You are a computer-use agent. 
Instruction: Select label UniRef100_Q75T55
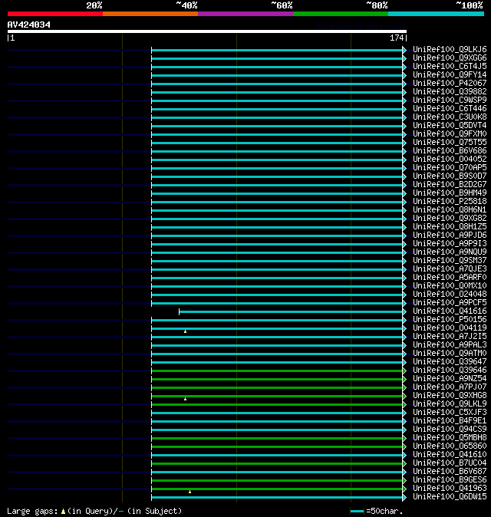(450, 142)
